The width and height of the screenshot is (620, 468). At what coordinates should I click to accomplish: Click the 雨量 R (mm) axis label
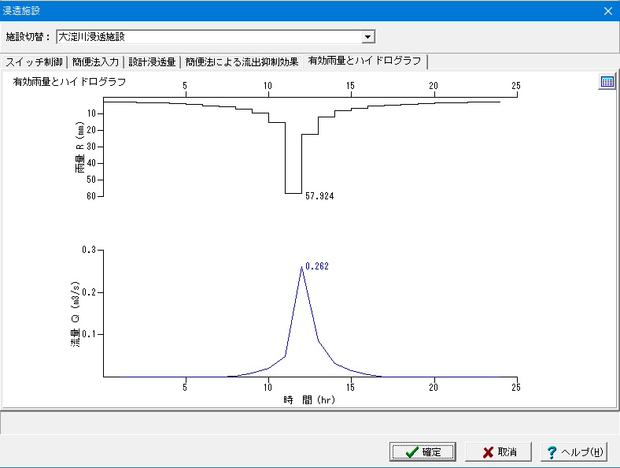[x=79, y=147]
